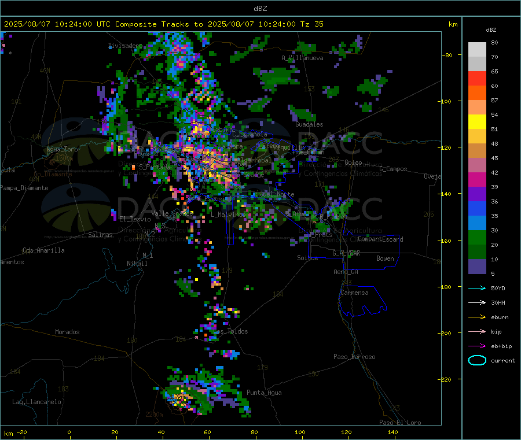Click the dBZ heading above the color scale
Image resolution: width=521 pixels, height=440 pixels.
coord(491,30)
